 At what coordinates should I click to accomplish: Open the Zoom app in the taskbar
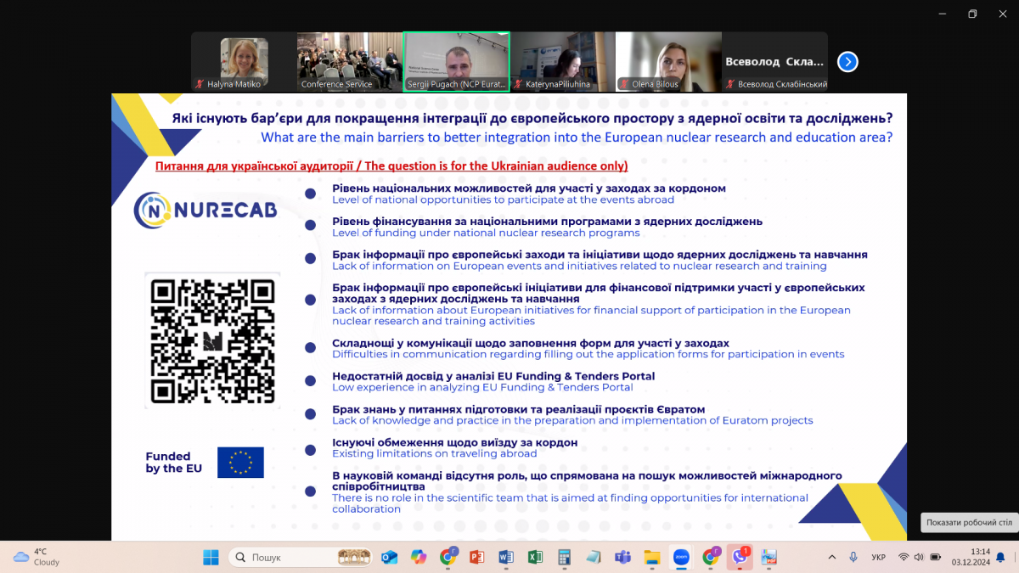click(681, 558)
